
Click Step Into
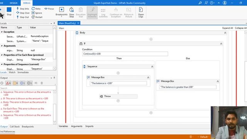pyautogui.click(x=23, y=8)
